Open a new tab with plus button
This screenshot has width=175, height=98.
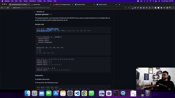coord(119,5)
